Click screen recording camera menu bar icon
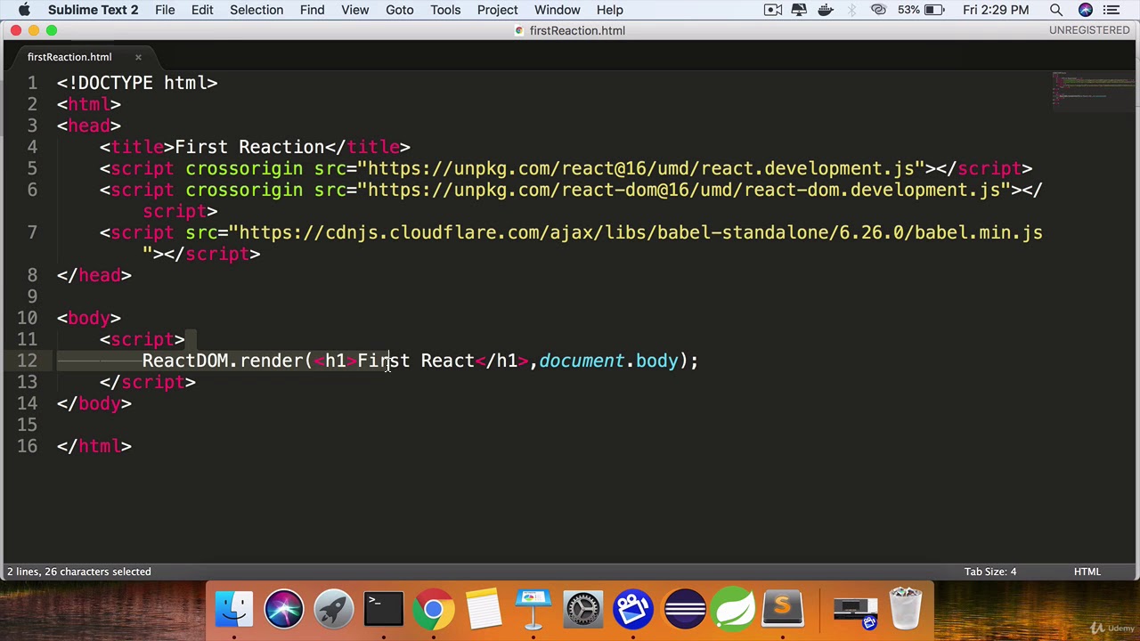Screen dimensions: 1140x641 (x=773, y=10)
